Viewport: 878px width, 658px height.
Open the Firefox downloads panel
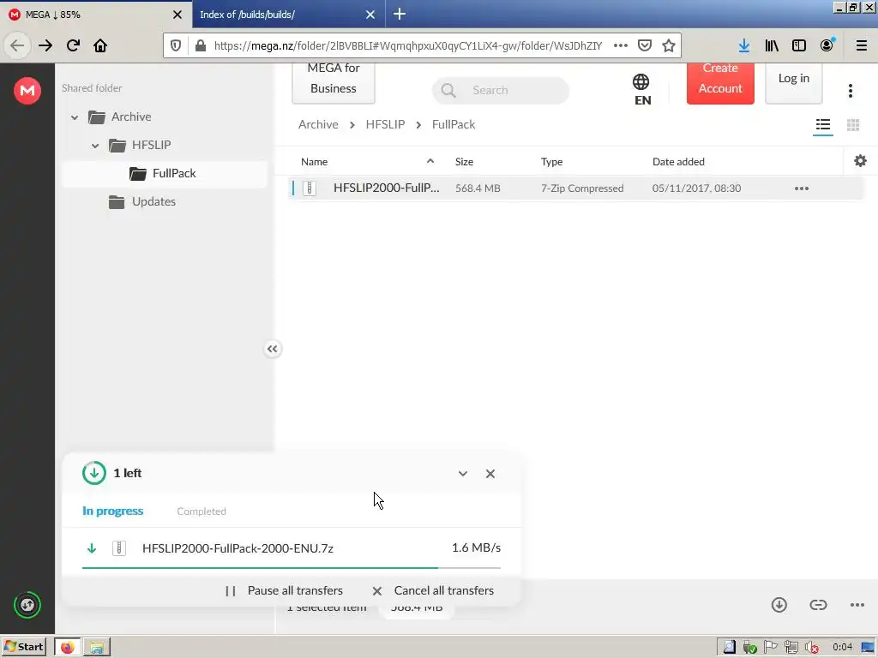(x=744, y=45)
